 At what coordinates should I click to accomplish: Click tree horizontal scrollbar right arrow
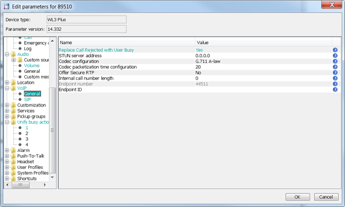45,185
